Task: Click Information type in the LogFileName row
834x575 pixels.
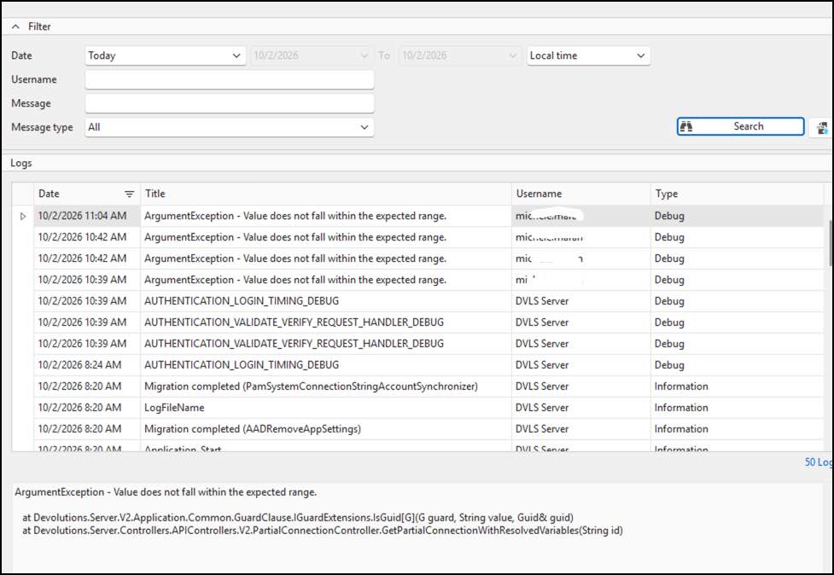Action: coord(681,408)
